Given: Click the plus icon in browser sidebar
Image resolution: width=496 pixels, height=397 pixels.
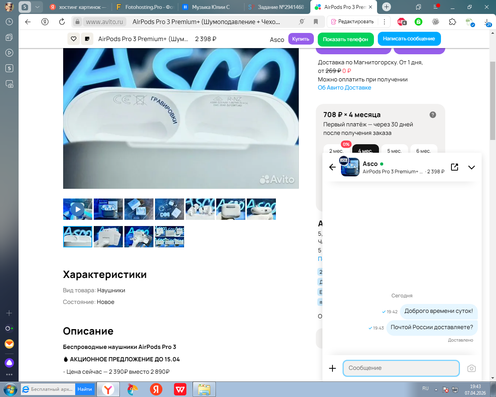Looking at the screenshot, I should tap(9, 313).
